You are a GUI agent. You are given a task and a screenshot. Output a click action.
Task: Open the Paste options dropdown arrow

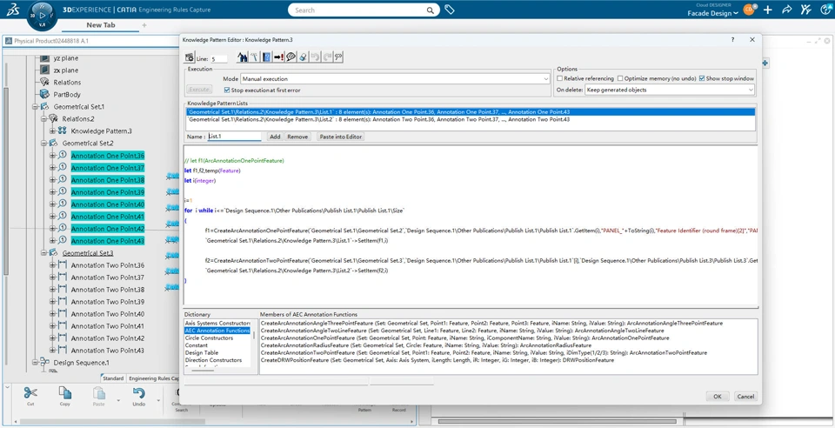tap(118, 400)
